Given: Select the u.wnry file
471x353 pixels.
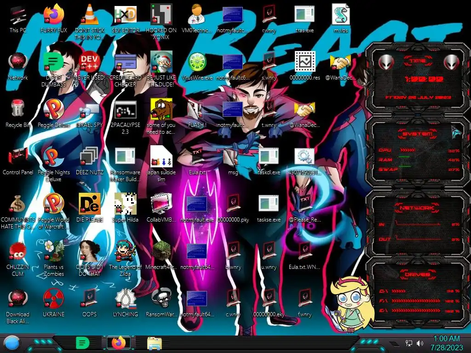Looking at the screenshot, I should pos(269,256).
